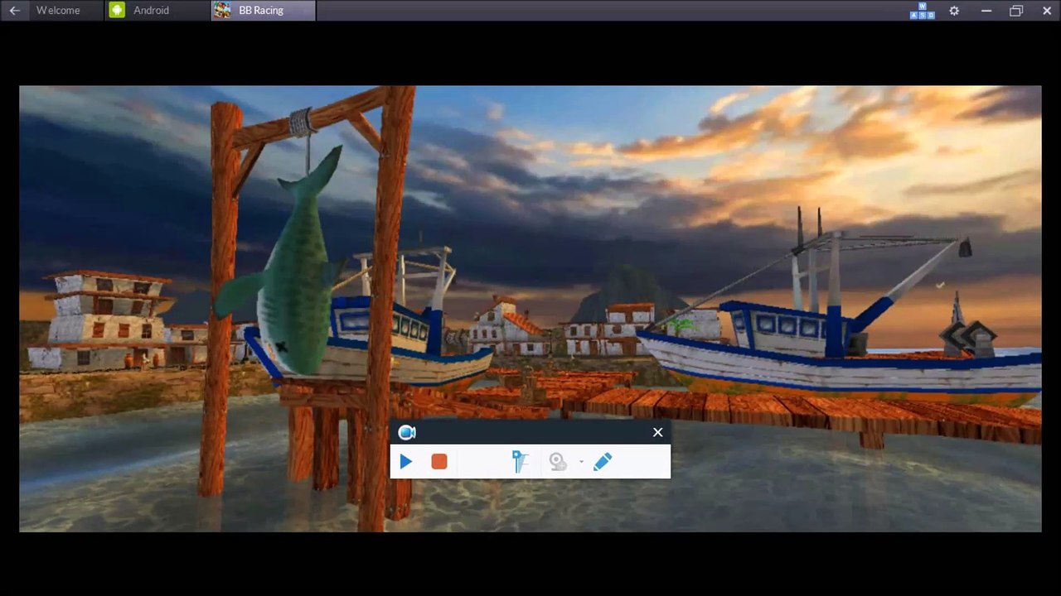
Task: Restore down the emulator window
Action: click(1016, 11)
